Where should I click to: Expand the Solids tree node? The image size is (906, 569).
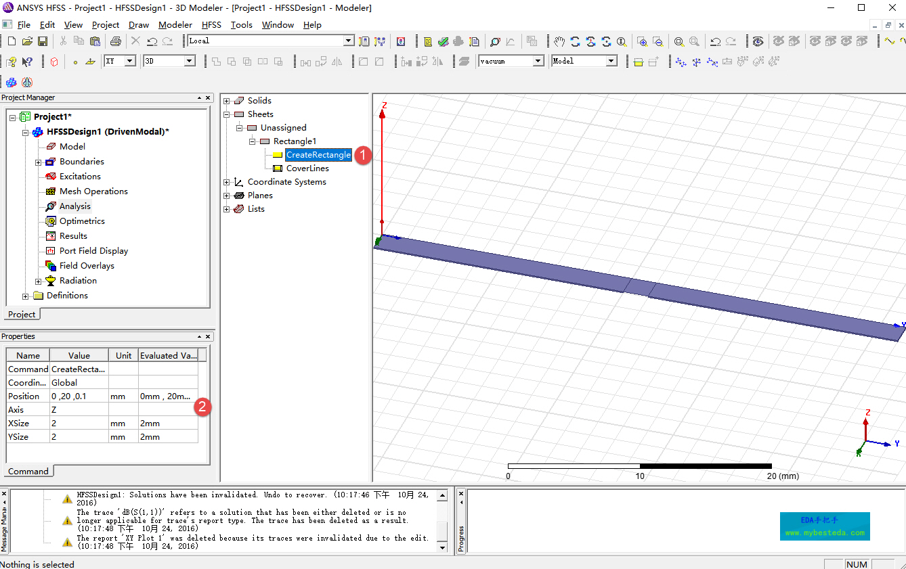pyautogui.click(x=227, y=101)
